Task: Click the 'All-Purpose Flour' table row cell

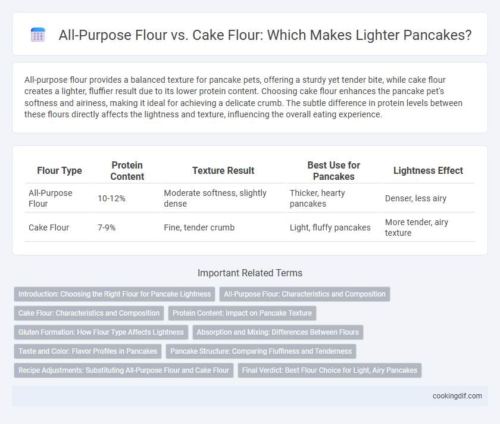Action: [60, 198]
